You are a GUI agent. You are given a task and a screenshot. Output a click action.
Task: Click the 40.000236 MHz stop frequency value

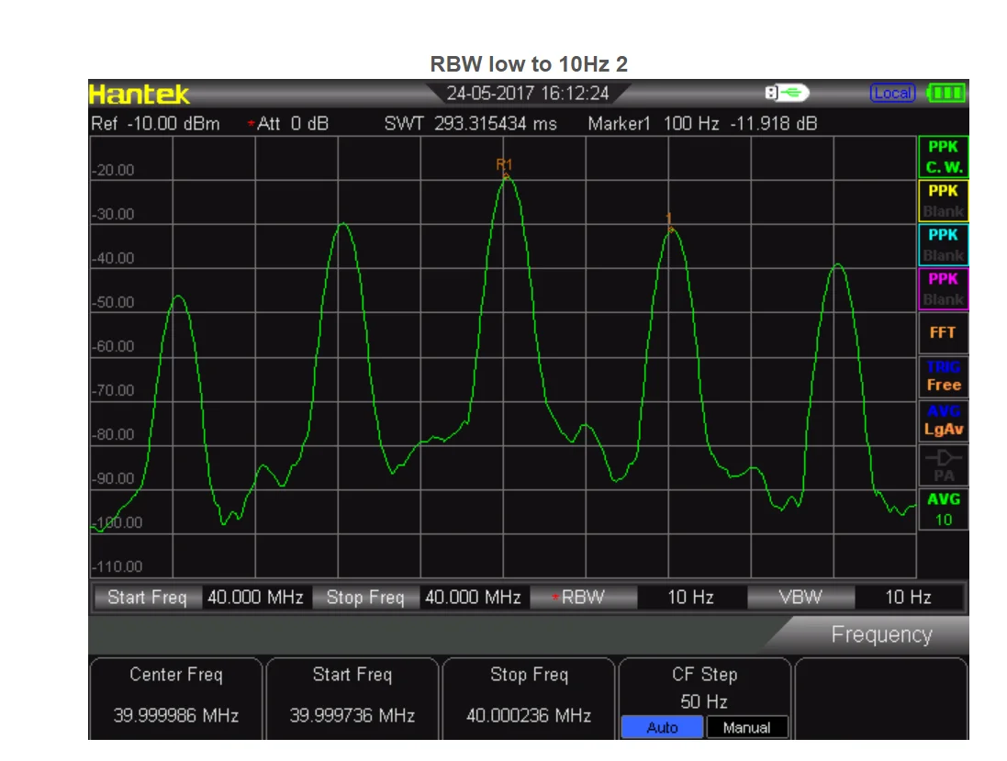coord(529,715)
